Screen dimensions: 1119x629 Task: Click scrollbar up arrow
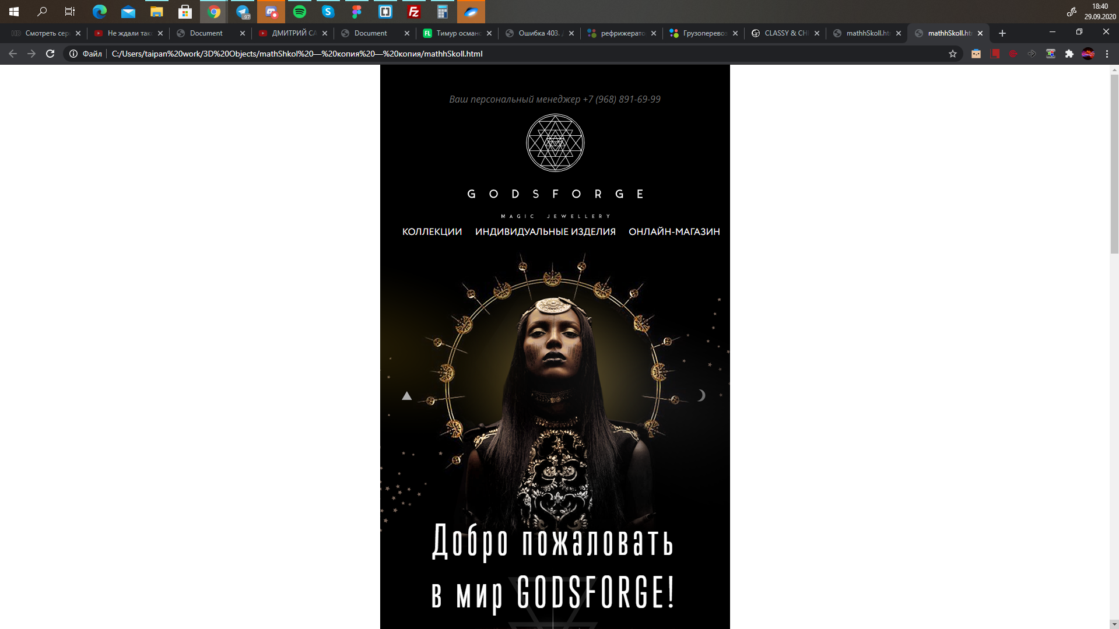pyautogui.click(x=1114, y=69)
